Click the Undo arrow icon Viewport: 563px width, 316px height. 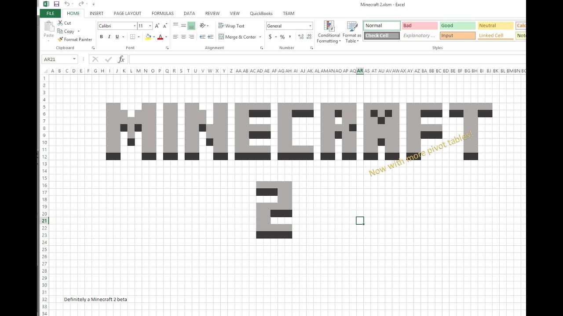tap(67, 4)
